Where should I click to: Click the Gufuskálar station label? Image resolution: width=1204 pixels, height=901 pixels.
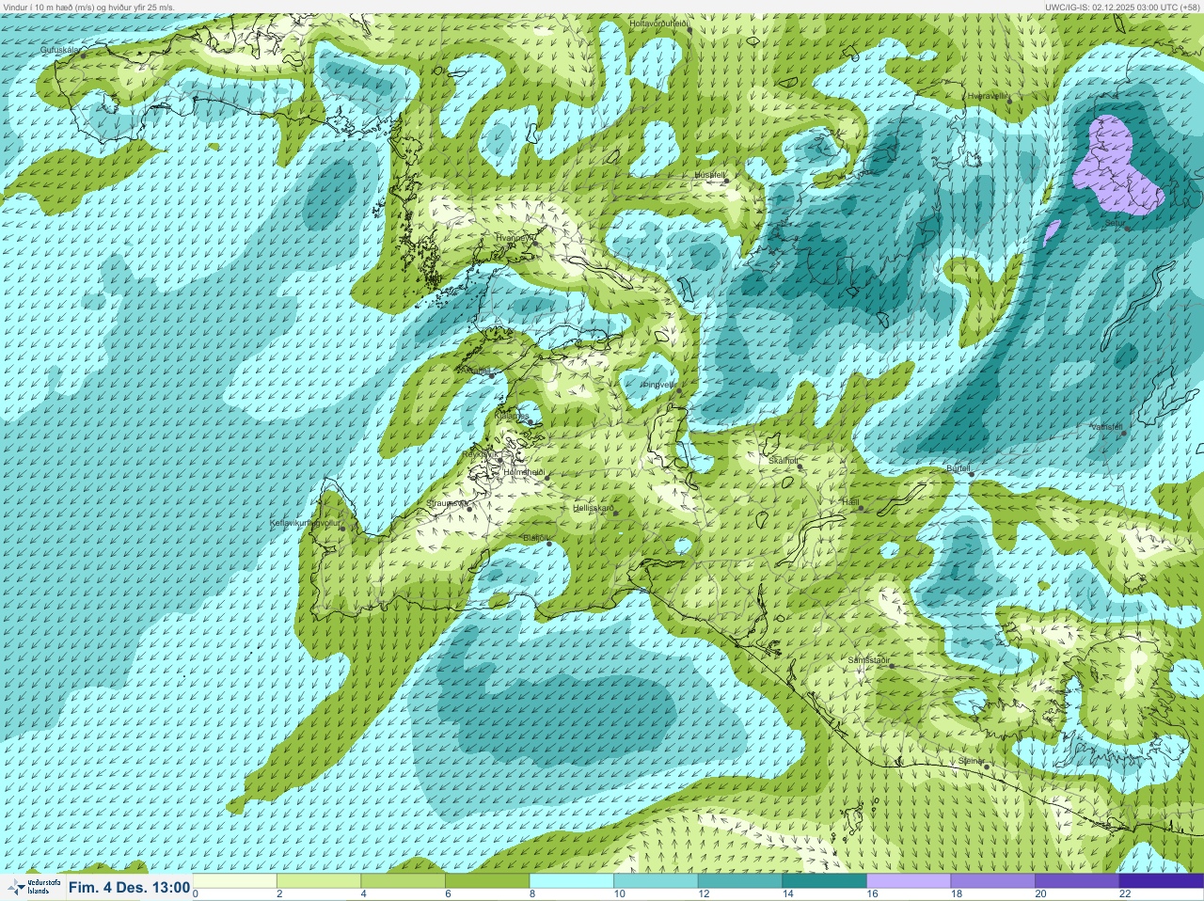(59, 50)
